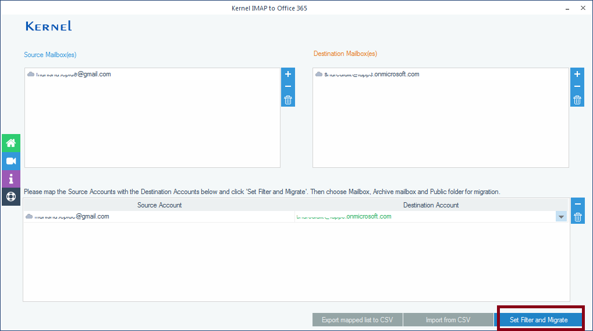This screenshot has width=593, height=331.
Task: Remove mapping row with minus icon
Action: [x=577, y=205]
